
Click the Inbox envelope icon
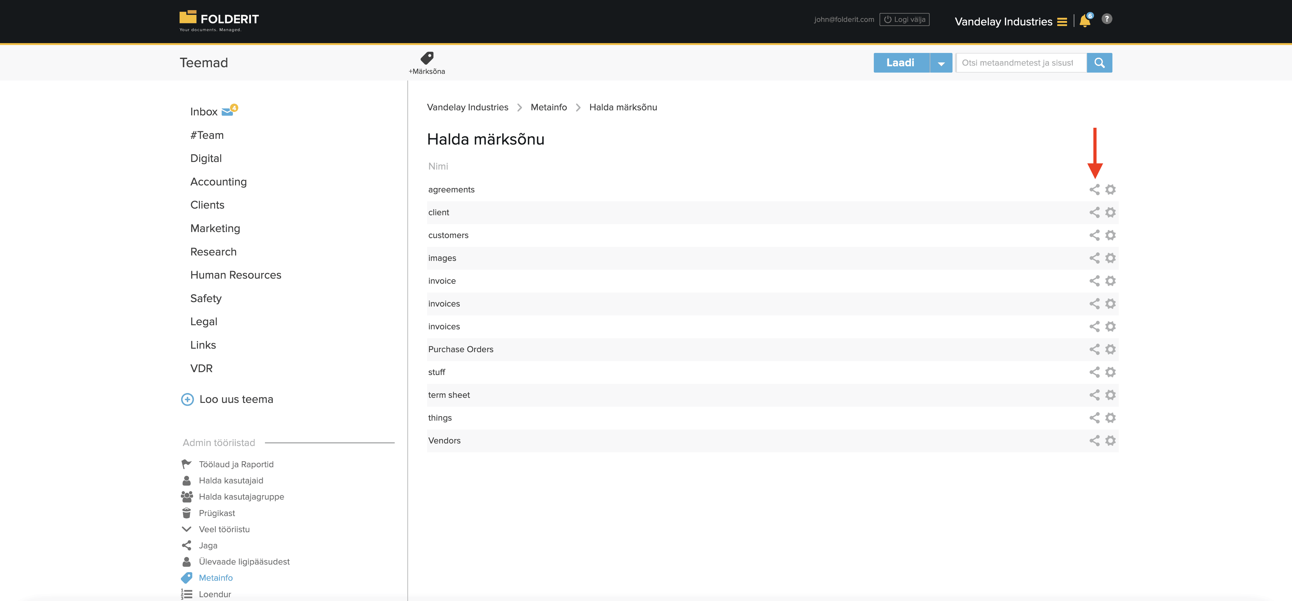coord(227,112)
